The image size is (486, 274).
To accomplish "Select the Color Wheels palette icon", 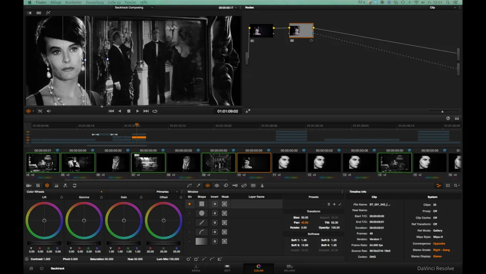I will [x=47, y=185].
